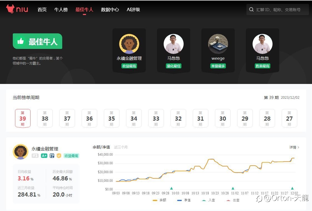Click the deposit marker near 11/02
The width and height of the screenshot is (312, 211).
233,188
